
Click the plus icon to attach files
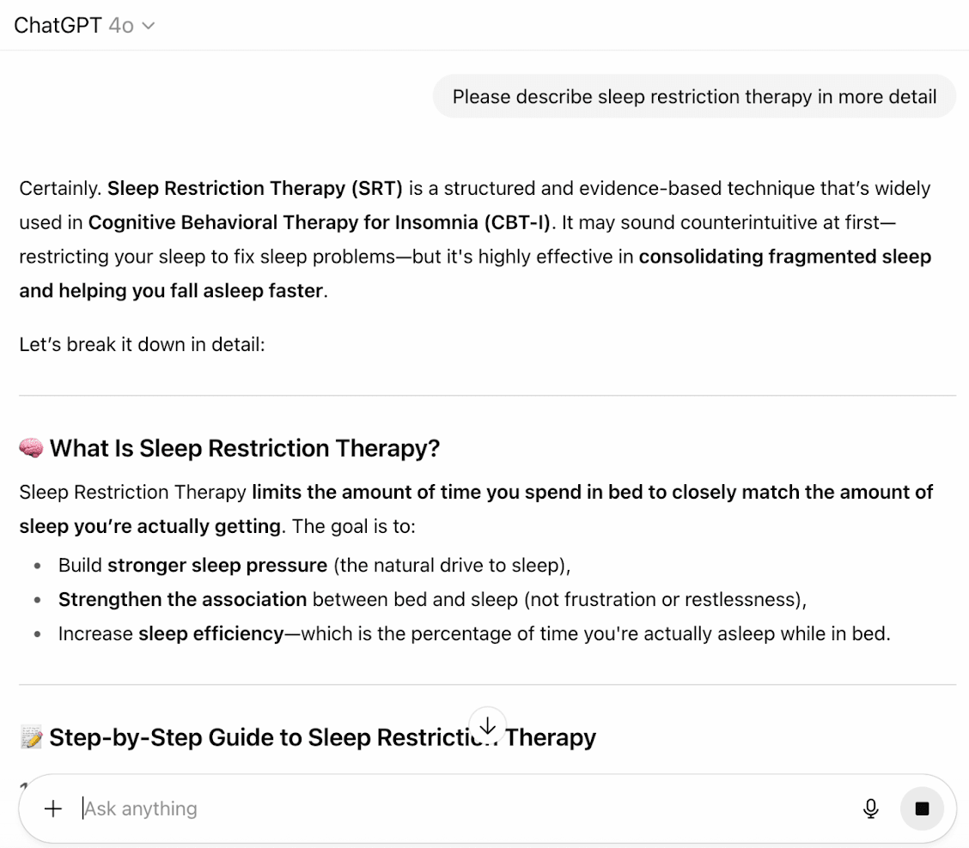point(53,809)
